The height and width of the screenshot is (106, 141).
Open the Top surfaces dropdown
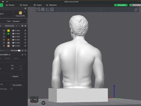click(x=17, y=85)
